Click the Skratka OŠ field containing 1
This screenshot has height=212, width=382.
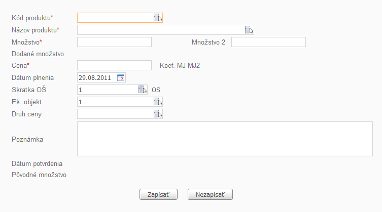[x=108, y=90]
